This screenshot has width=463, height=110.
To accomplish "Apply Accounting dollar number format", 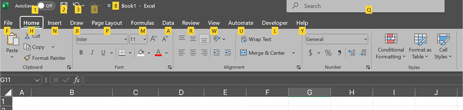I will (310, 53).
